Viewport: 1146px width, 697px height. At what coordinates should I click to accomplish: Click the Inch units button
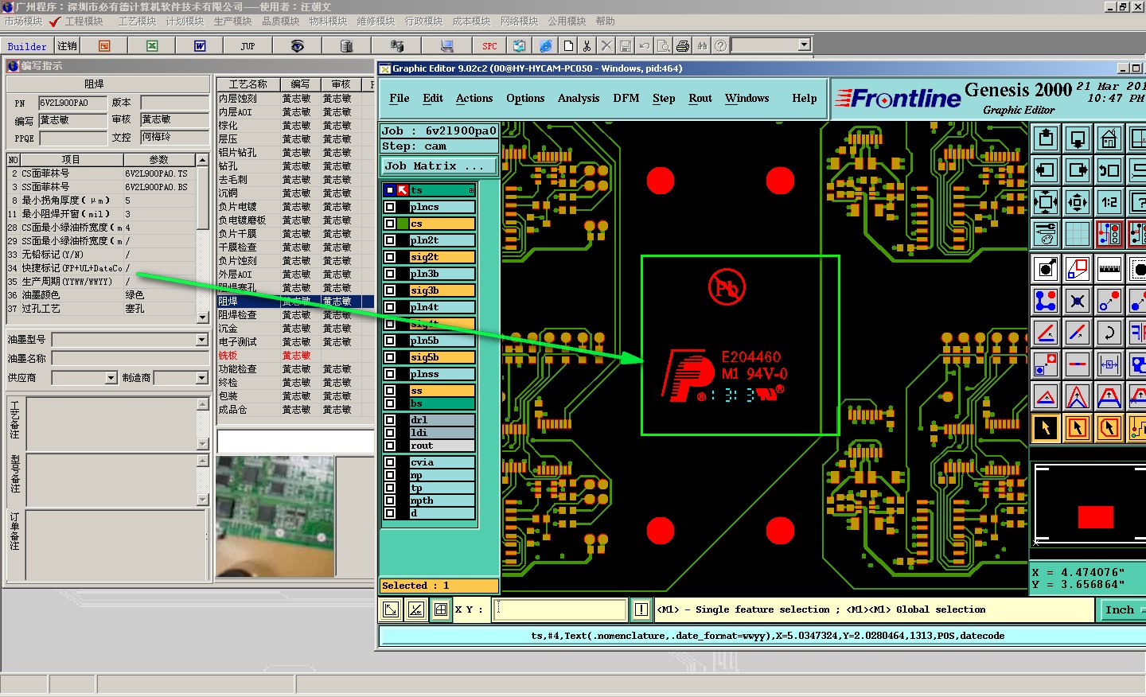coord(1121,610)
